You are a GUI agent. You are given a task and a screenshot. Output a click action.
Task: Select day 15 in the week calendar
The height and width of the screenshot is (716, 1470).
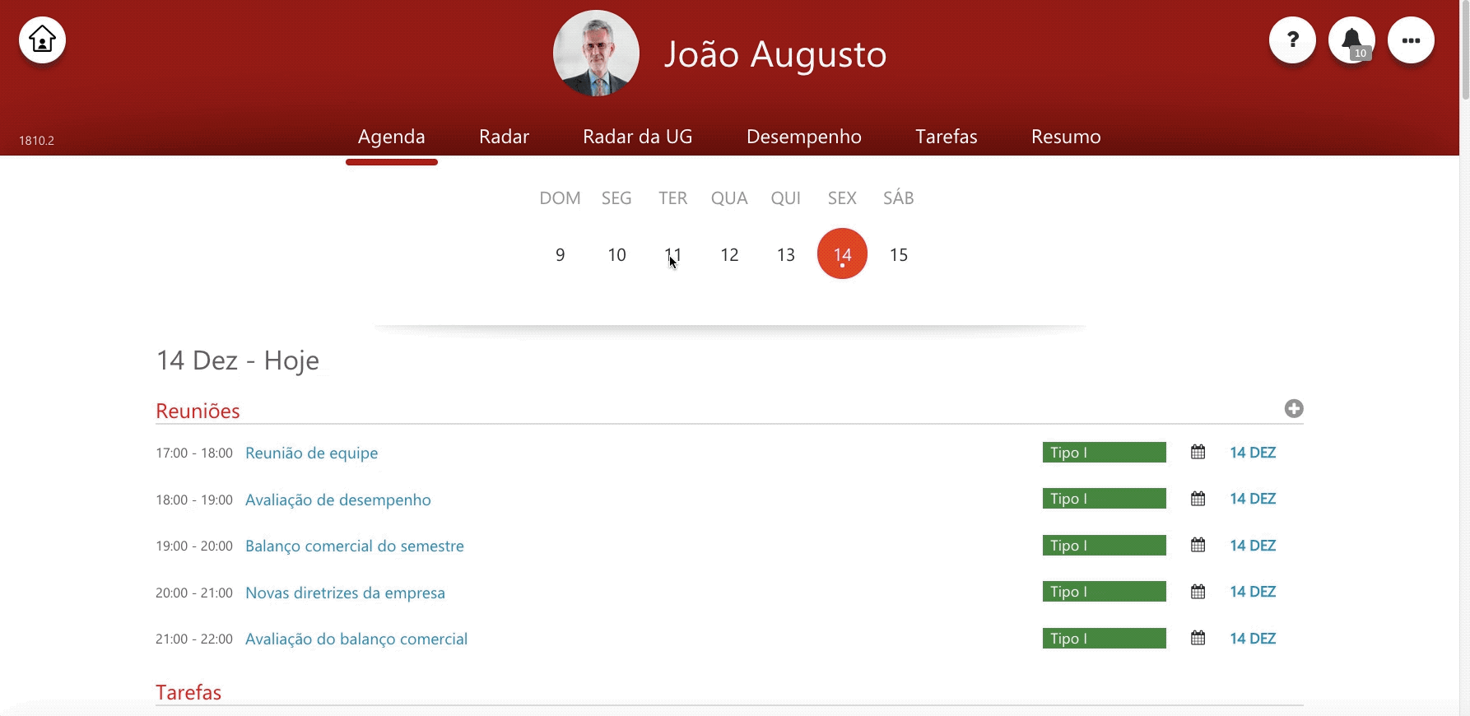(899, 255)
